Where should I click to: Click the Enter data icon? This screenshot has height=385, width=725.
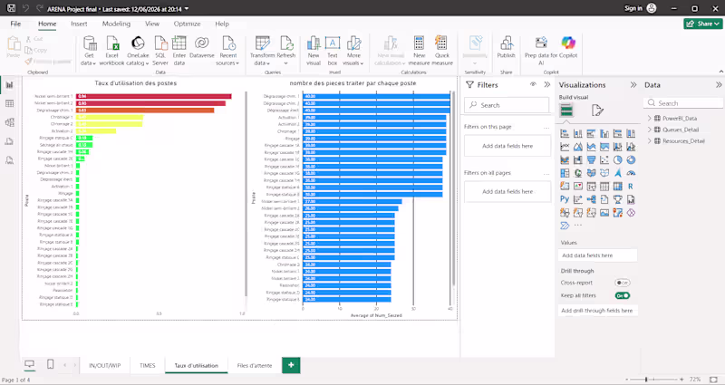[179, 43]
